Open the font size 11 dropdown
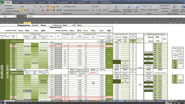The width and height of the screenshot is (185, 104). coord(39,7)
